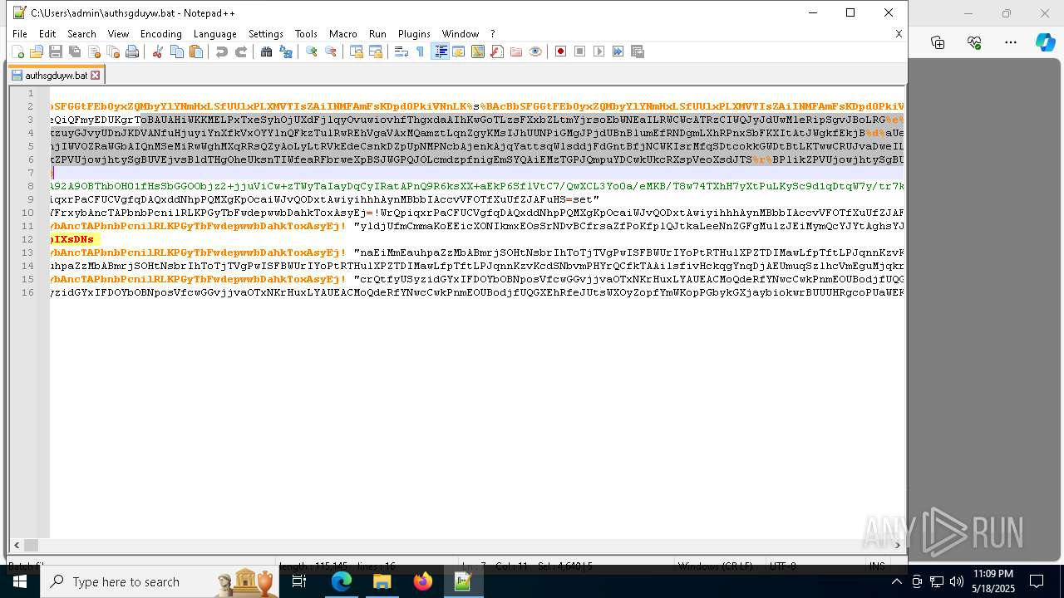Click line number 8 in margin
This screenshot has height=598, width=1064.
coord(31,186)
